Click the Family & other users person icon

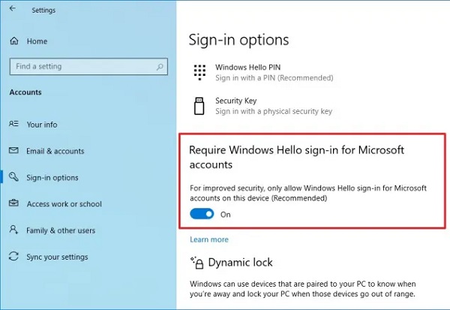click(13, 230)
